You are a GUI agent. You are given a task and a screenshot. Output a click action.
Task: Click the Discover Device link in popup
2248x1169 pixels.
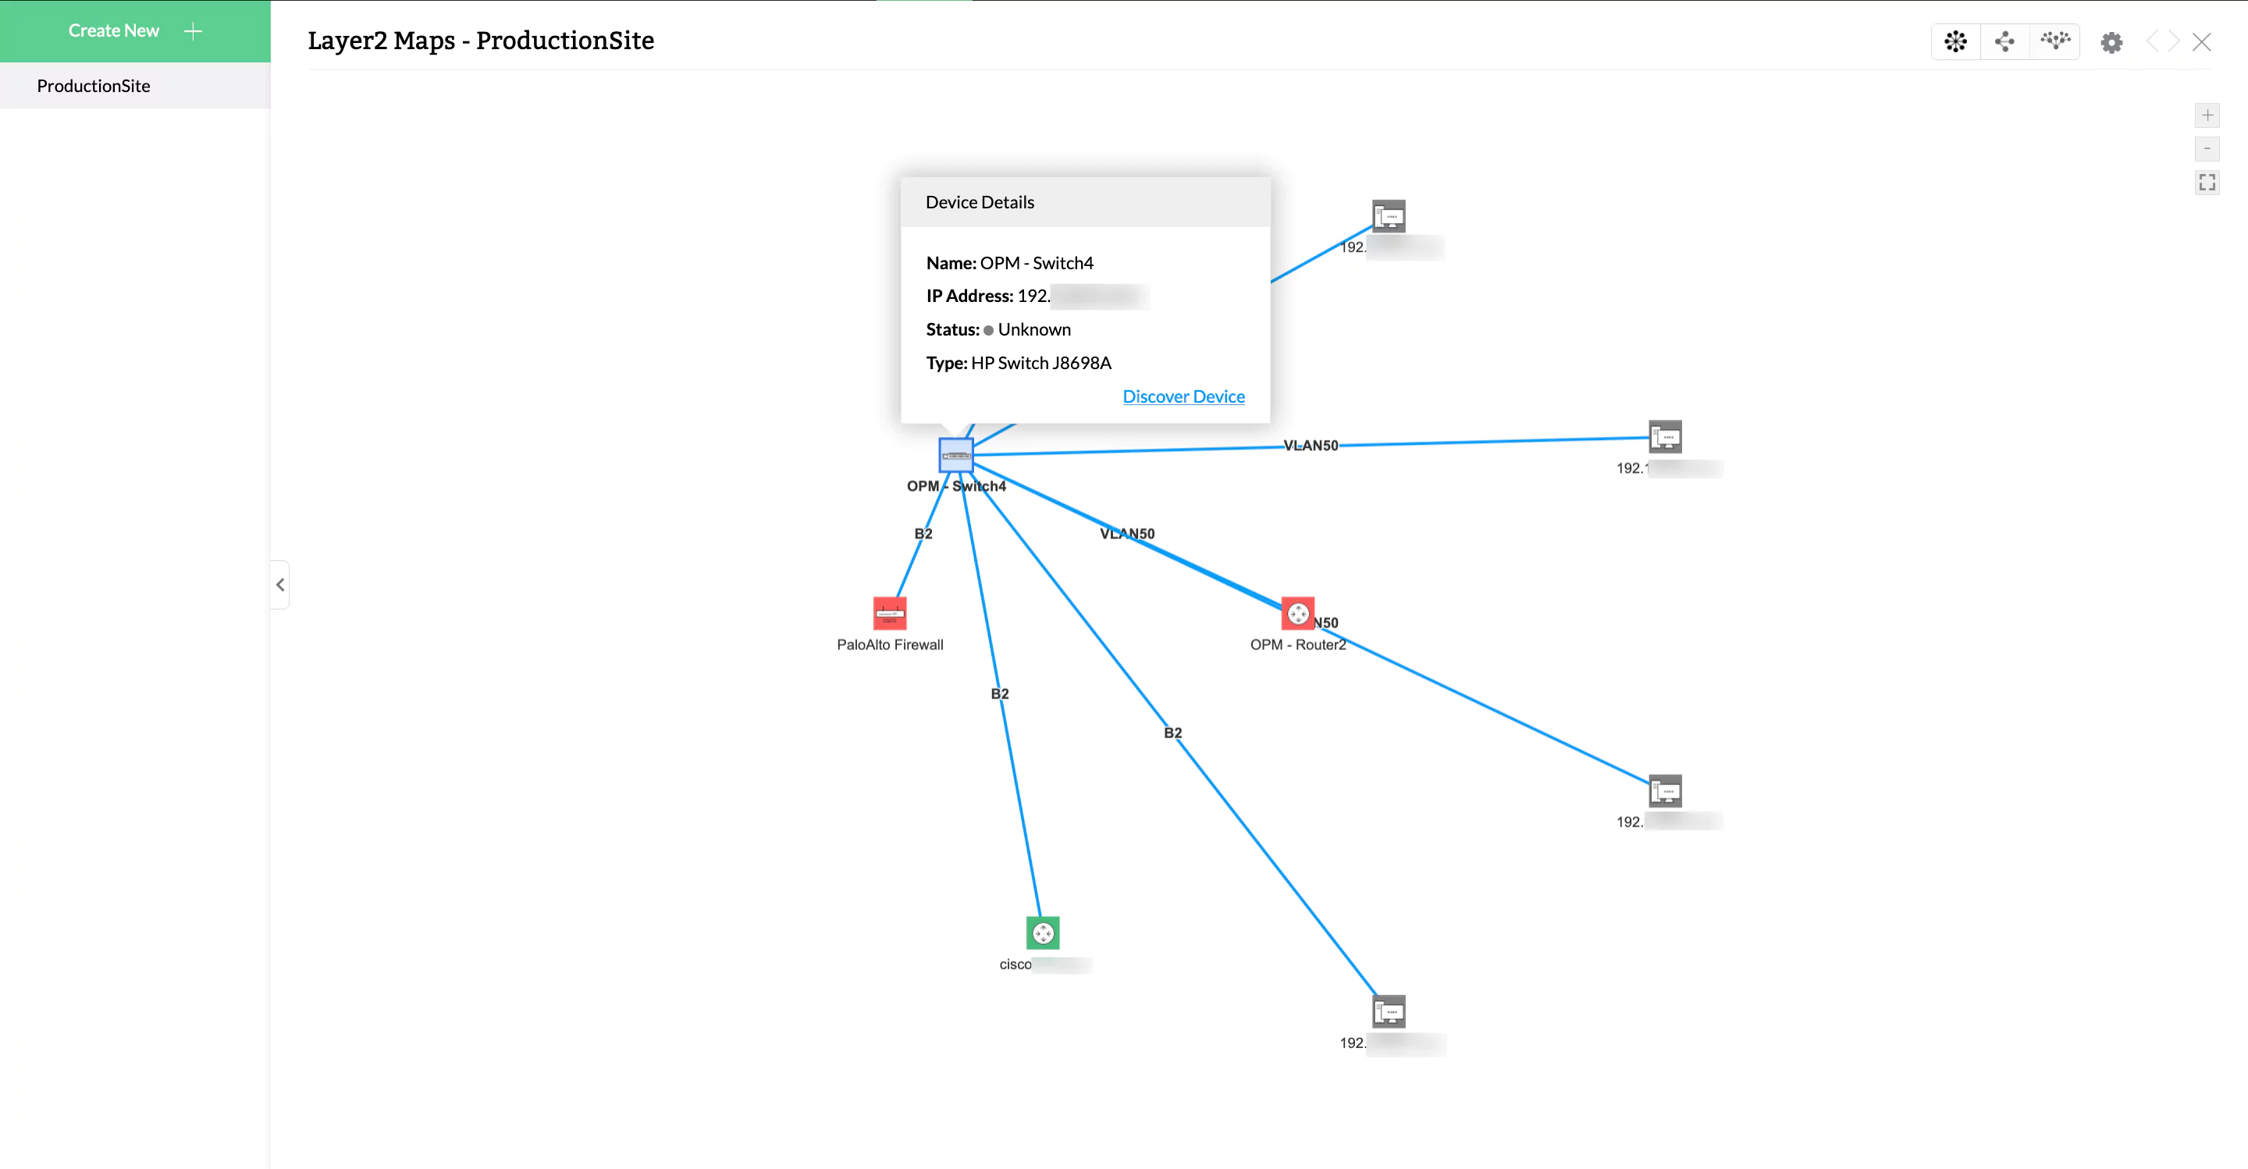click(1183, 396)
